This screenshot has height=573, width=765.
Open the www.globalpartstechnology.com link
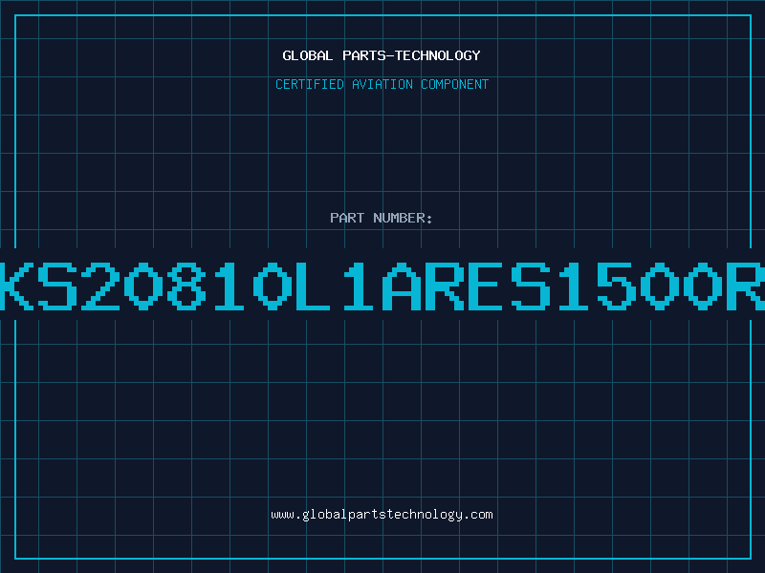coord(382,515)
